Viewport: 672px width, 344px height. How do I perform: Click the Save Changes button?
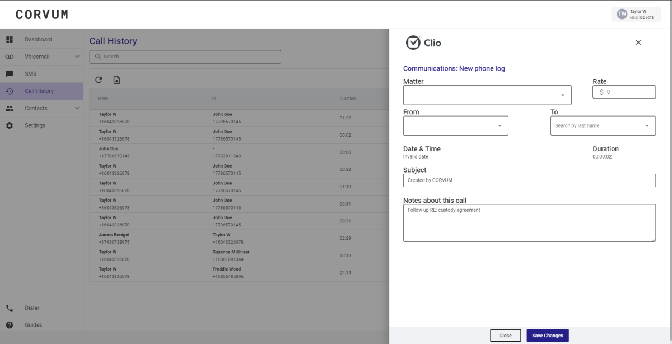pyautogui.click(x=547, y=336)
